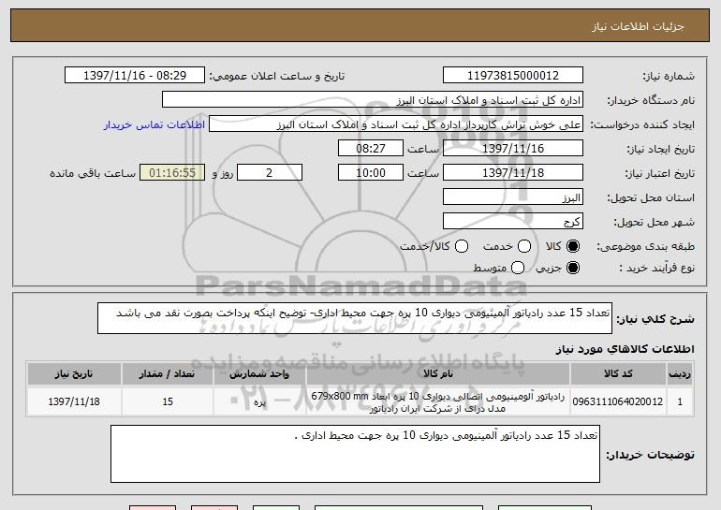This screenshot has width=721, height=510.
Task: Select the خدمت radio option
Action: [524, 246]
